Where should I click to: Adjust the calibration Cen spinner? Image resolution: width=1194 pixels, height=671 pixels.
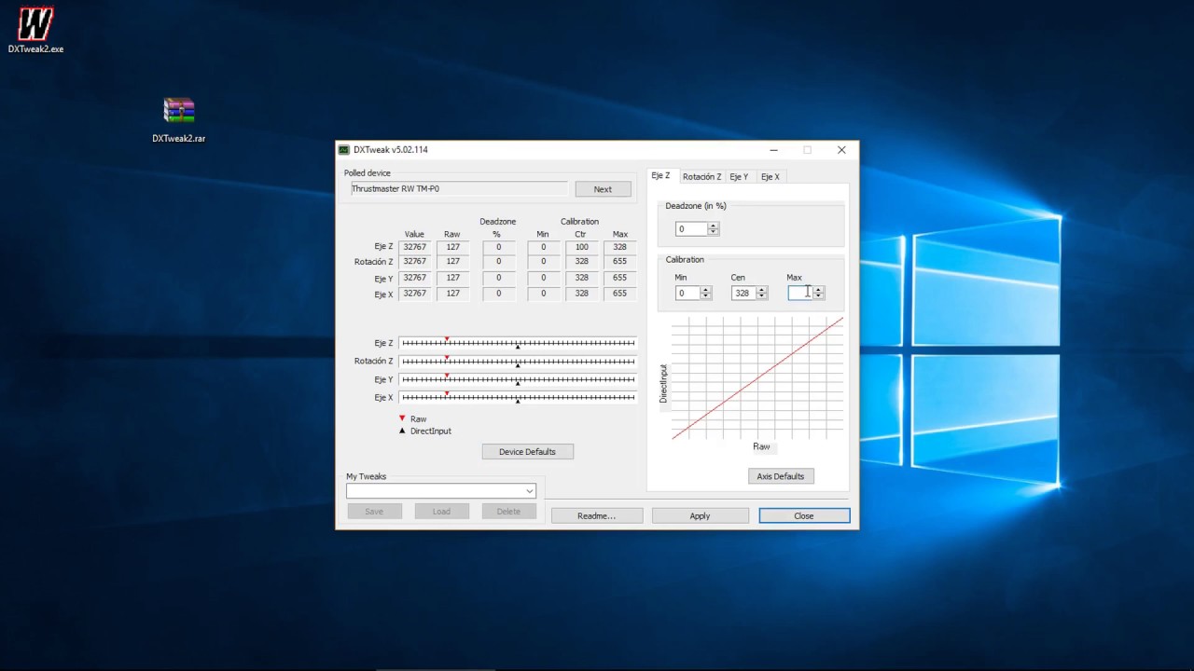(x=762, y=293)
